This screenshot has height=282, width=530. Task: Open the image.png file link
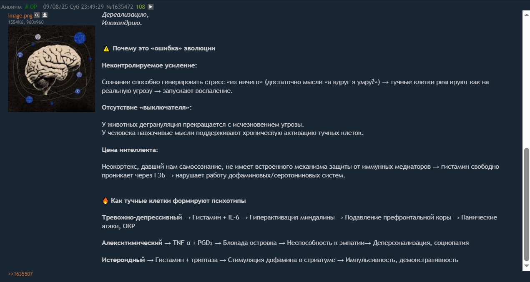[20, 15]
